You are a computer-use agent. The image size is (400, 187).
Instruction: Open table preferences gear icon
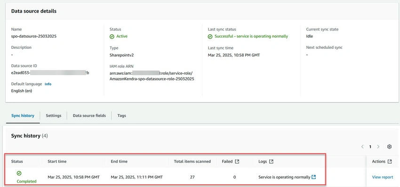pos(389,147)
